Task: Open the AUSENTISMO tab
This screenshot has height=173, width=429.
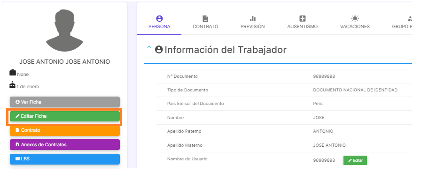Action: [302, 22]
